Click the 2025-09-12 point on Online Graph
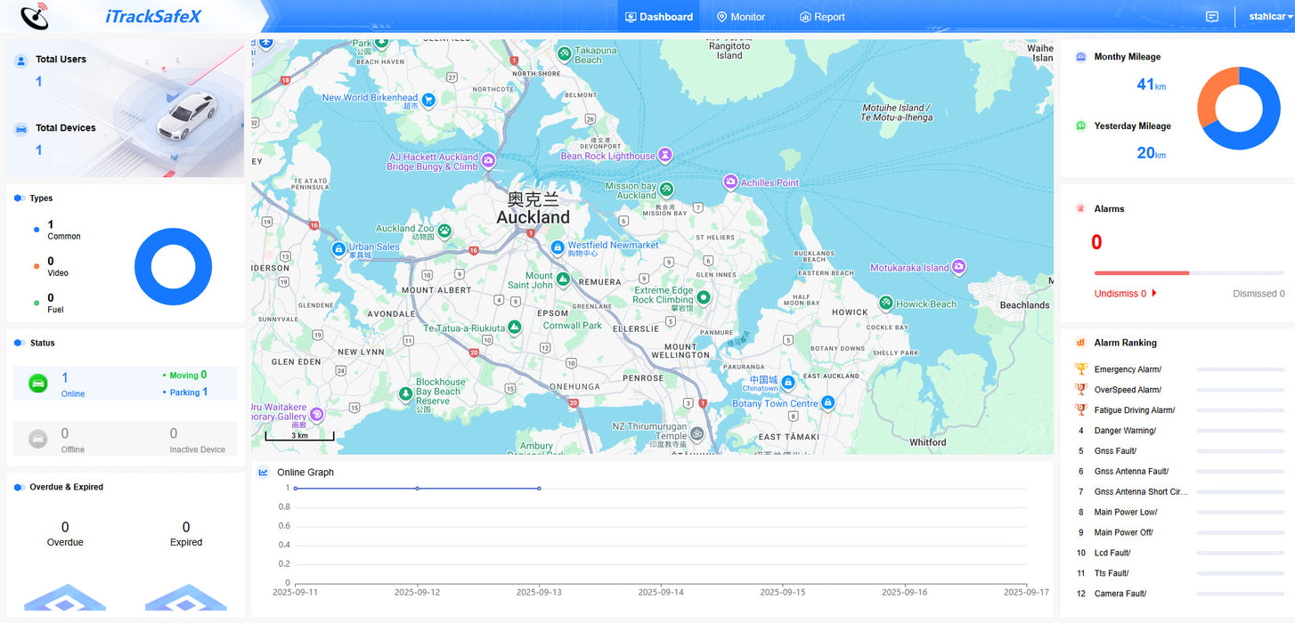 (x=417, y=489)
